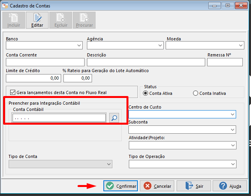
Task: Open help with the Ajuda button
Action: click(x=230, y=186)
